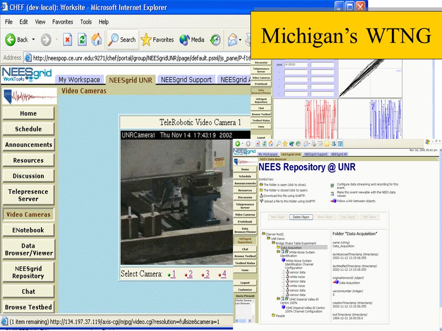
Task: Click Stop icon in repository window toolbar
Action: click(x=258, y=143)
